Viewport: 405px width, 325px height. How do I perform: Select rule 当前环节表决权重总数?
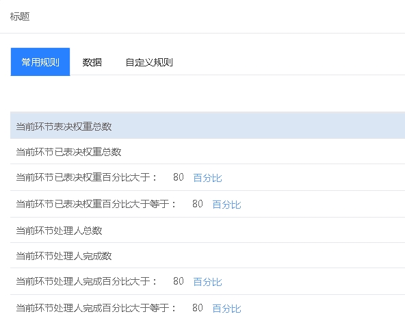(208, 125)
